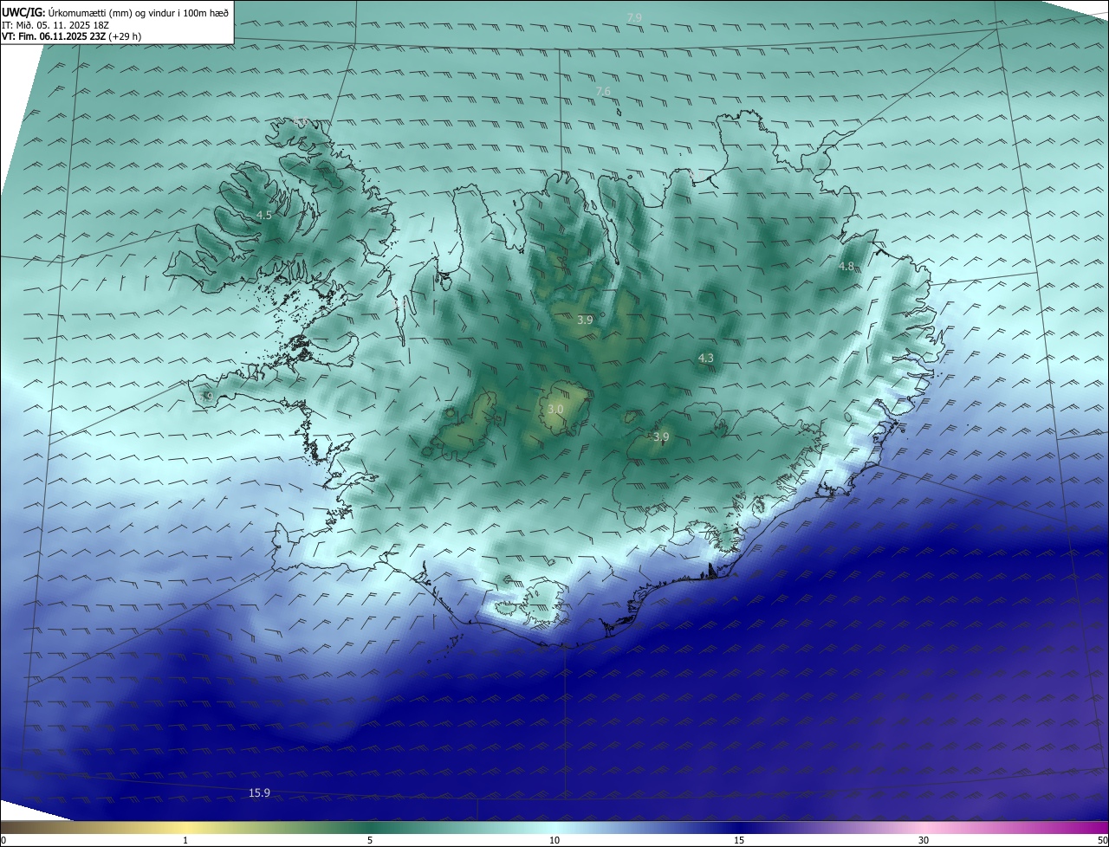Screen dimensions: 1109x847
Task: Click the 7.6 precipitation value label
Action: click(x=603, y=92)
